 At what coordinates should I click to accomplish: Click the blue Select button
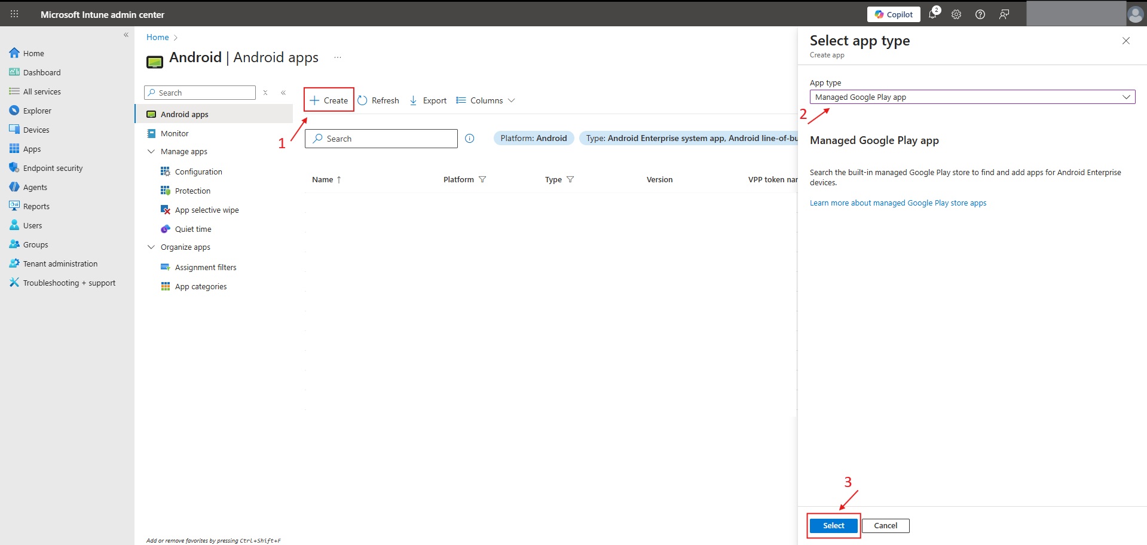tap(833, 526)
